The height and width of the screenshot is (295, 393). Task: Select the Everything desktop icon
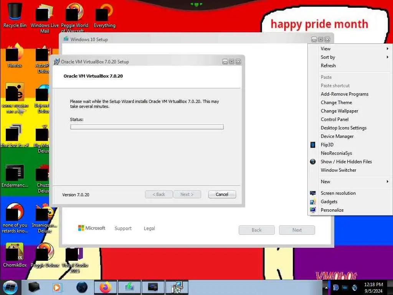(104, 15)
